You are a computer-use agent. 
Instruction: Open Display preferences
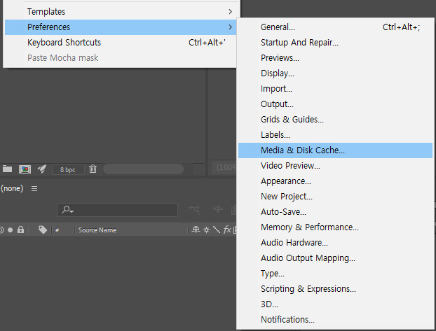tap(335, 73)
